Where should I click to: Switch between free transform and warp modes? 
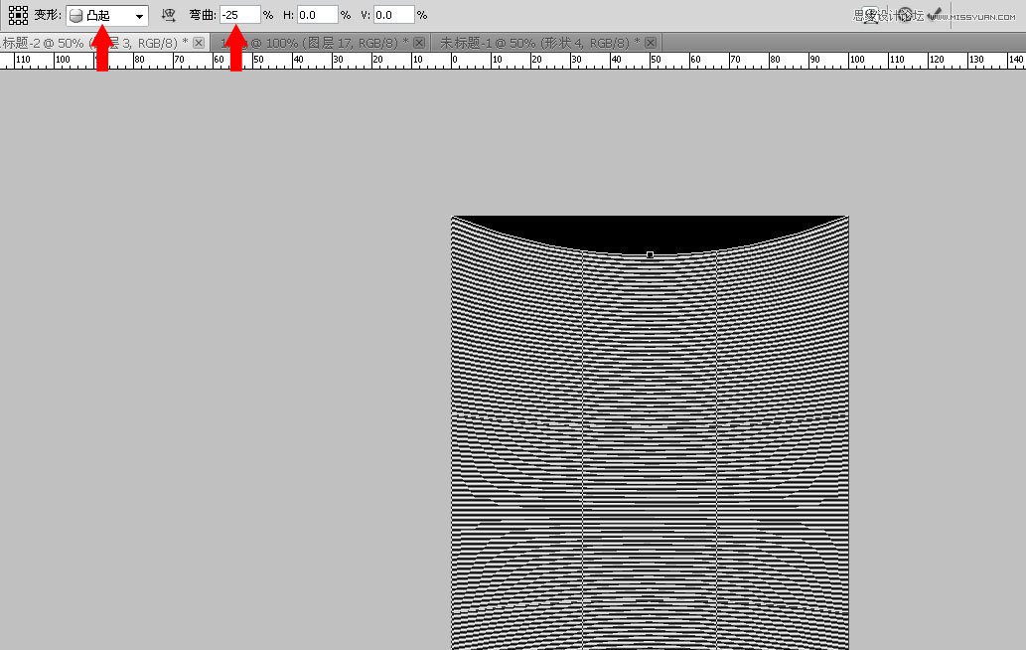pyautogui.click(x=870, y=15)
